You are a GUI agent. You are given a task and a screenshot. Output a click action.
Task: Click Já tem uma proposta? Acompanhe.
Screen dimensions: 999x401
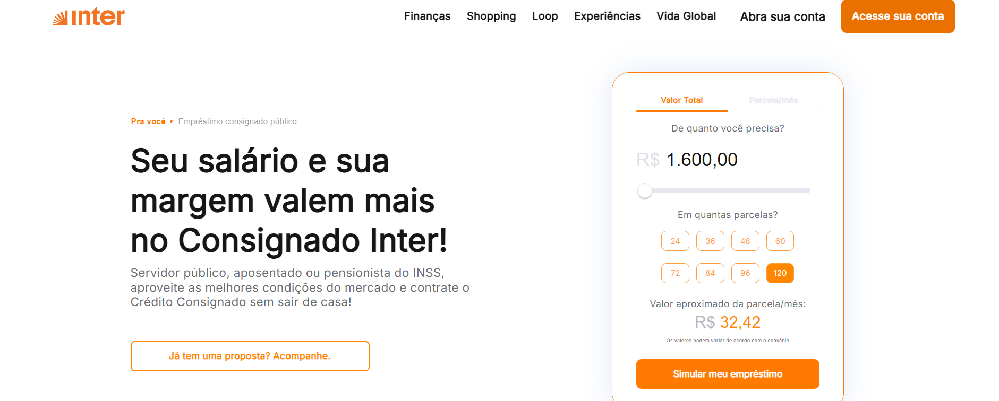[250, 356]
